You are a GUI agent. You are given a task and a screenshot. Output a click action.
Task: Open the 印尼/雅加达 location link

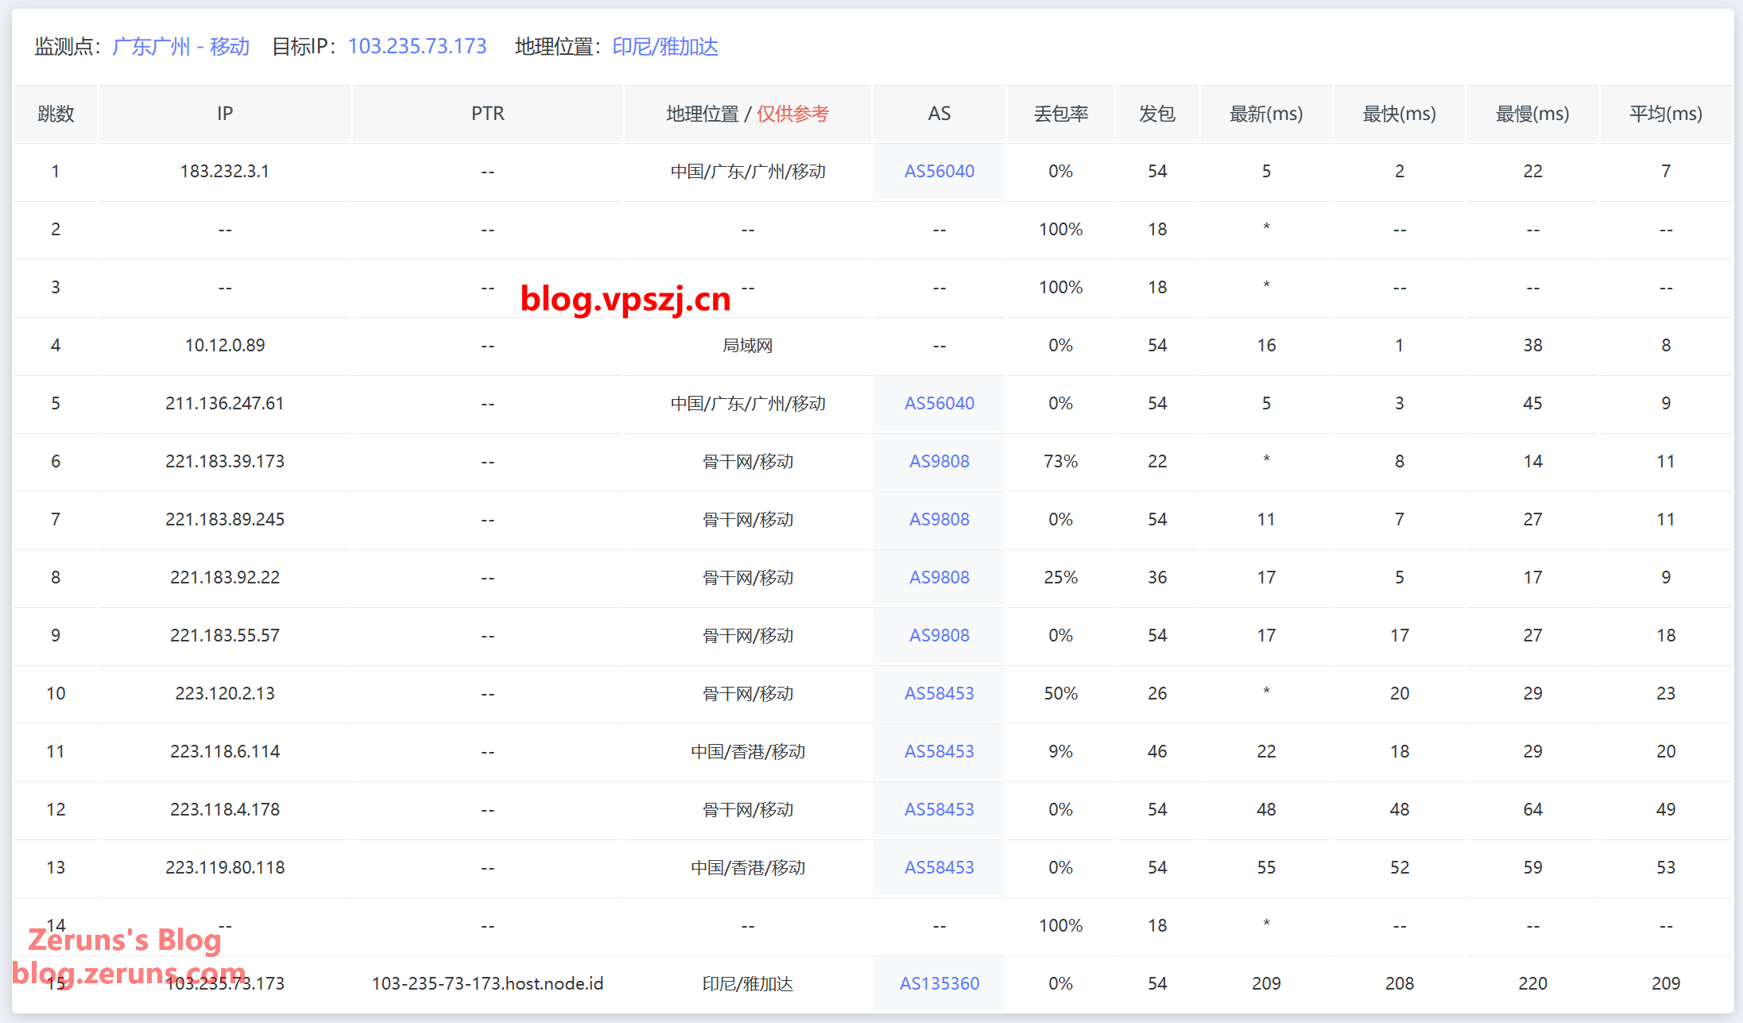[665, 47]
